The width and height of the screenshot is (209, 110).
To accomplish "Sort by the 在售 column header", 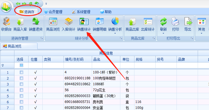I will point(36,59).
